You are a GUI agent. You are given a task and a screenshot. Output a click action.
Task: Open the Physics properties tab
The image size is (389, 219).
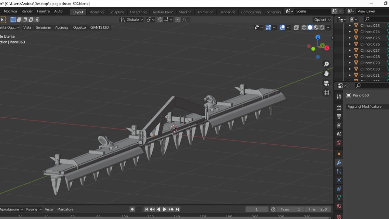(x=339, y=180)
